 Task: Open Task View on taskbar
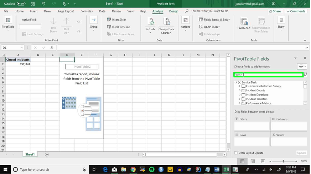tap(94, 169)
